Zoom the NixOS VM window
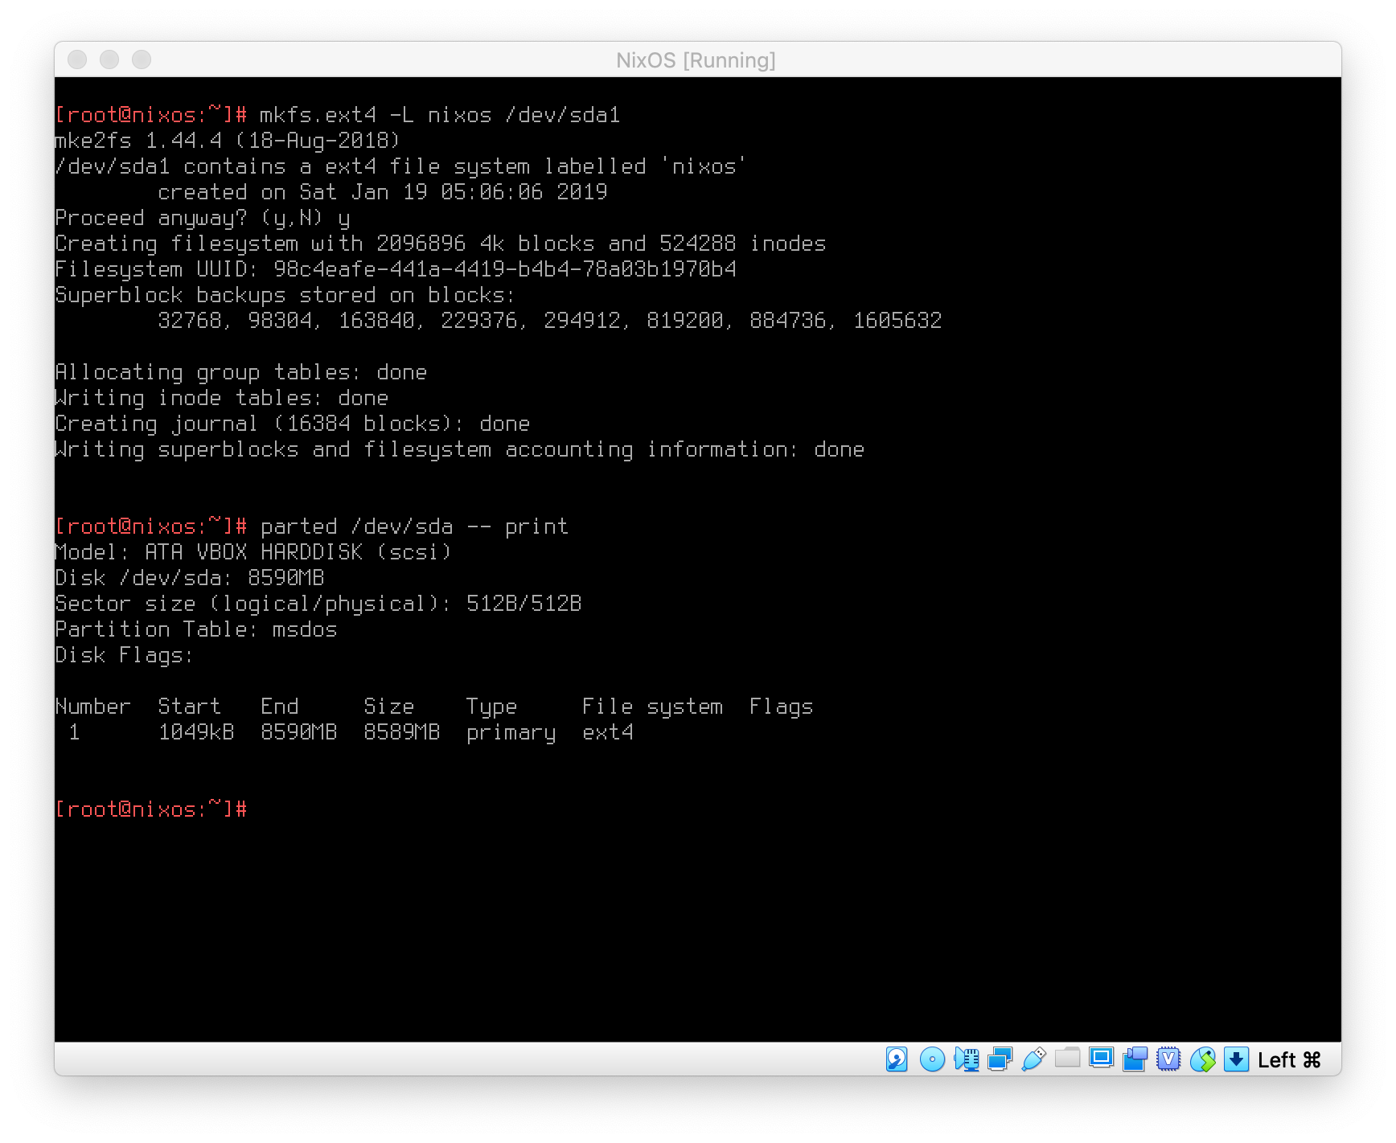Viewport: 1396px width, 1143px height. pos(142,59)
